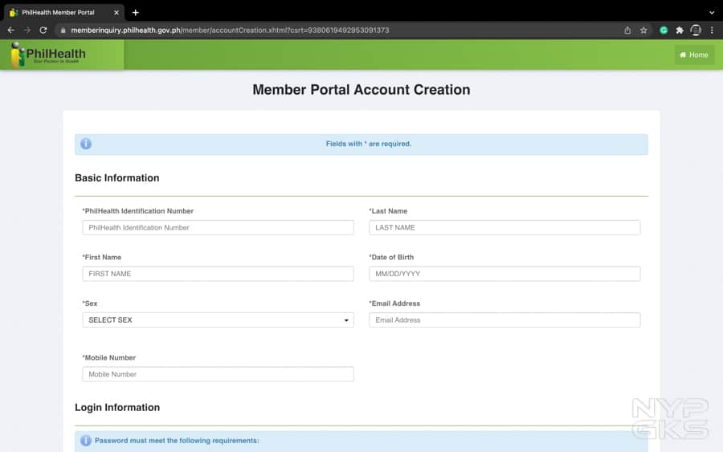Focus the First Name field

(218, 274)
